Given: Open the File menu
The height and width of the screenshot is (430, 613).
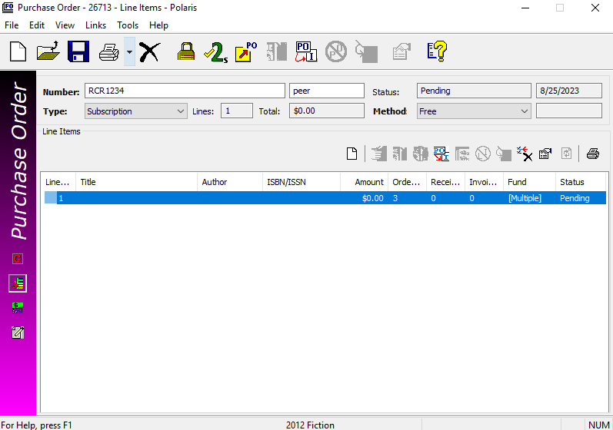Looking at the screenshot, I should 12,25.
